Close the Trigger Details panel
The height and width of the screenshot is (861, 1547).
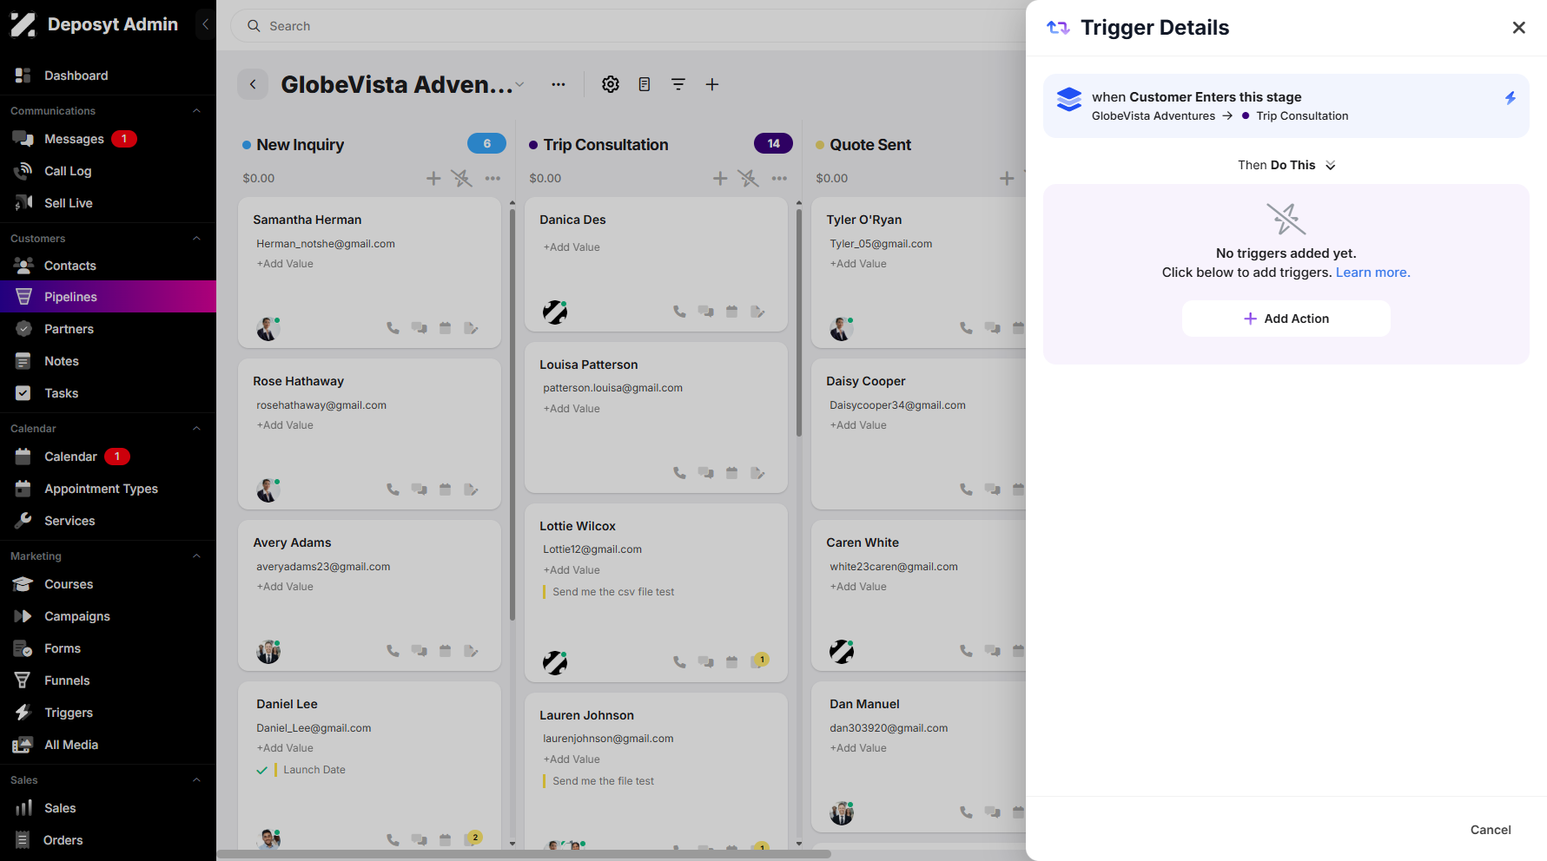pyautogui.click(x=1519, y=28)
